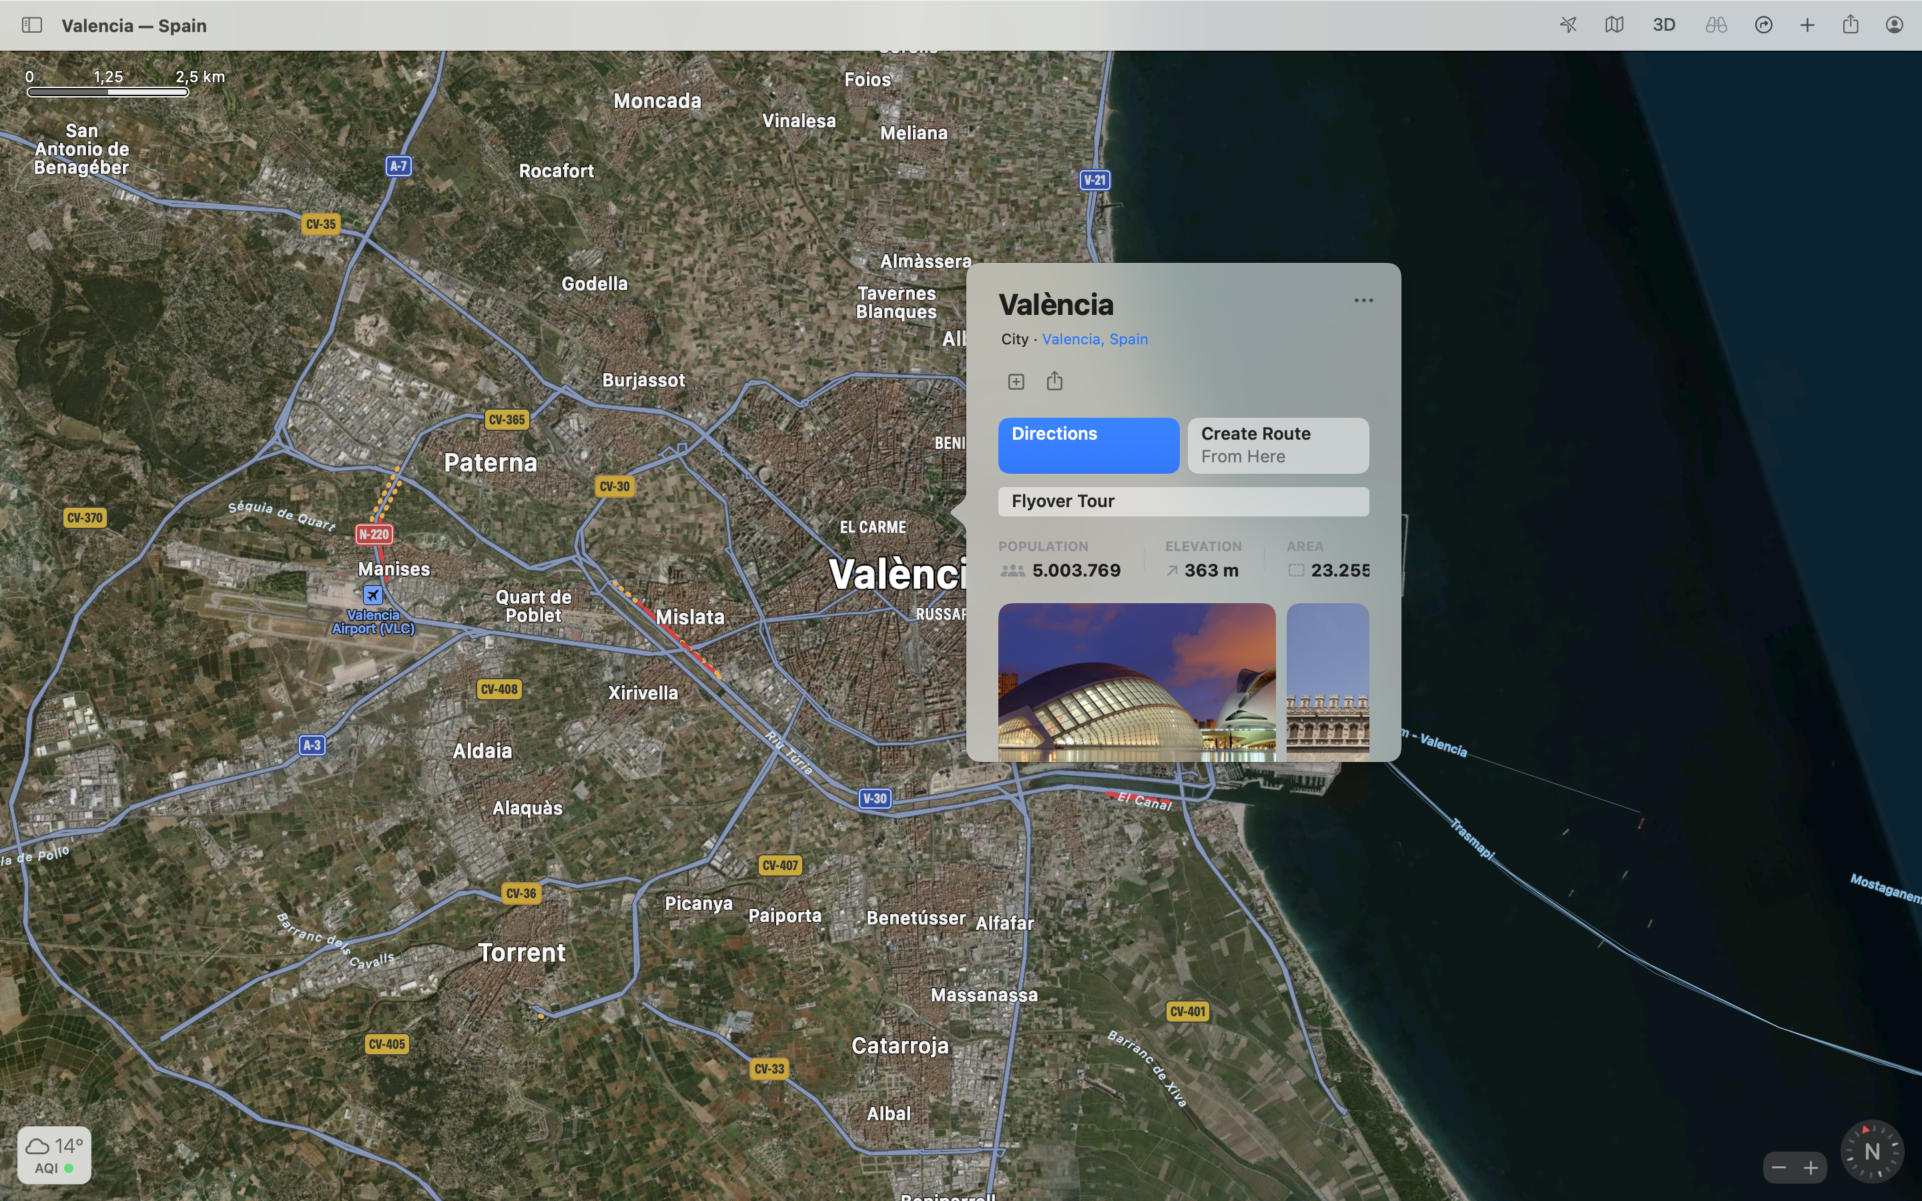Click the V-21 highway shield

click(x=1094, y=179)
